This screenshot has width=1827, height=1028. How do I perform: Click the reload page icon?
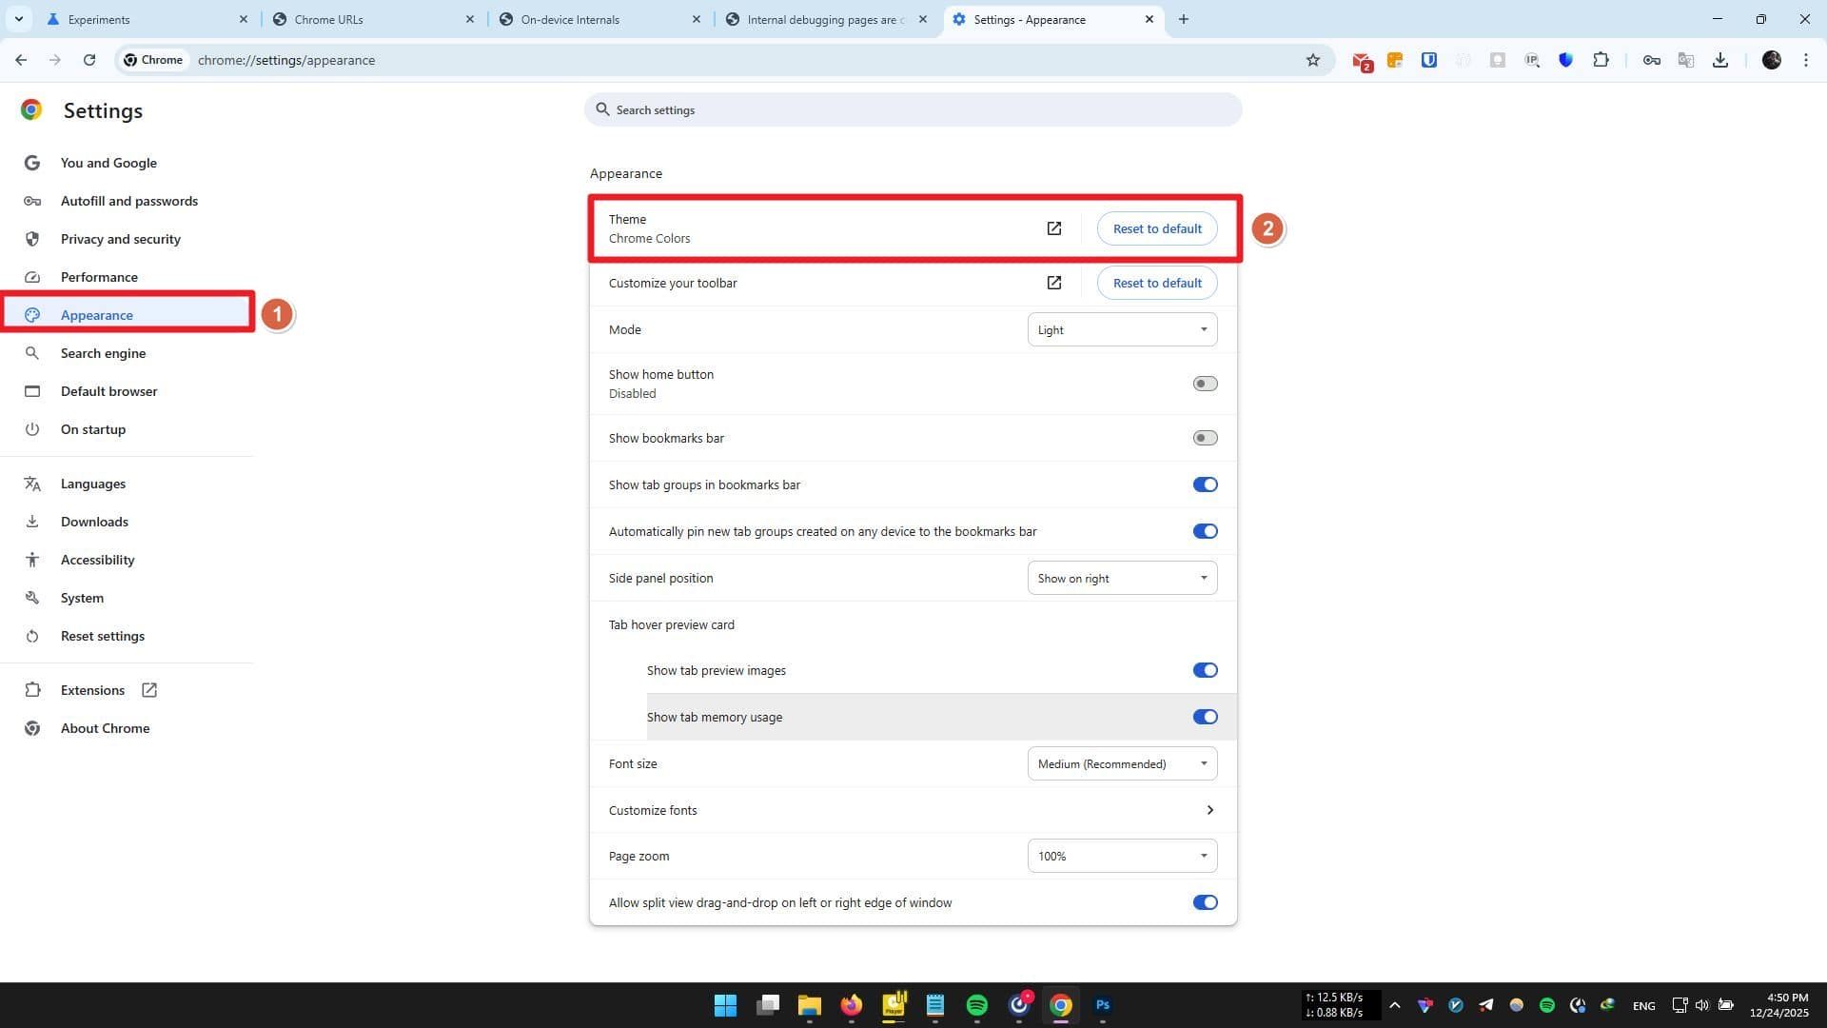tap(89, 60)
